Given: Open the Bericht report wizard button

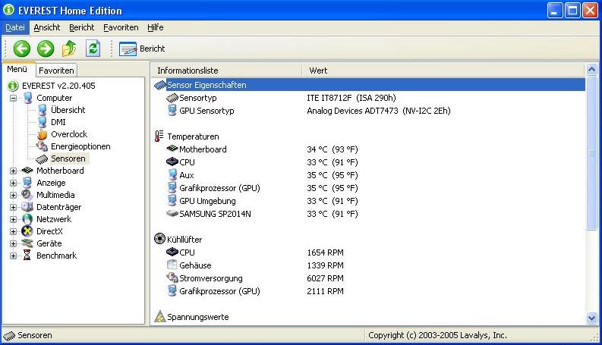Looking at the screenshot, I should coord(142,49).
